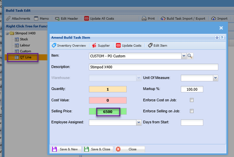The image size is (234, 157).
Task: Expand the Item dropdown list
Action: click(x=183, y=56)
